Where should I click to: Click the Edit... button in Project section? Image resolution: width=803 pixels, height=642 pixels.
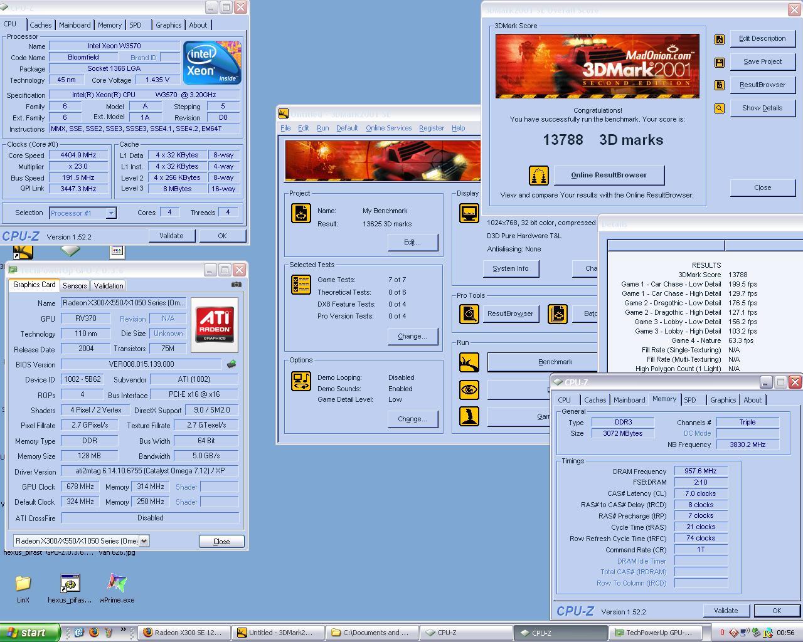pos(412,242)
